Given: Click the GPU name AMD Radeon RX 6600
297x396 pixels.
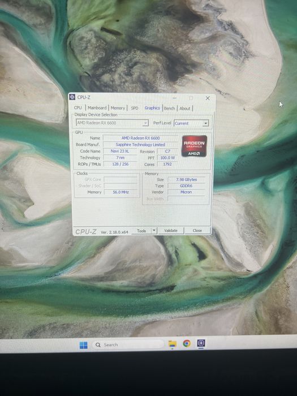Looking at the screenshot, I should point(141,138).
